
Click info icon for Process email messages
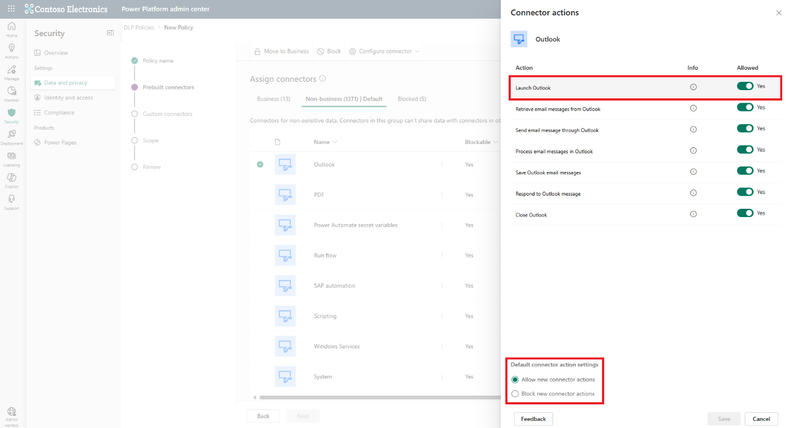pos(693,151)
